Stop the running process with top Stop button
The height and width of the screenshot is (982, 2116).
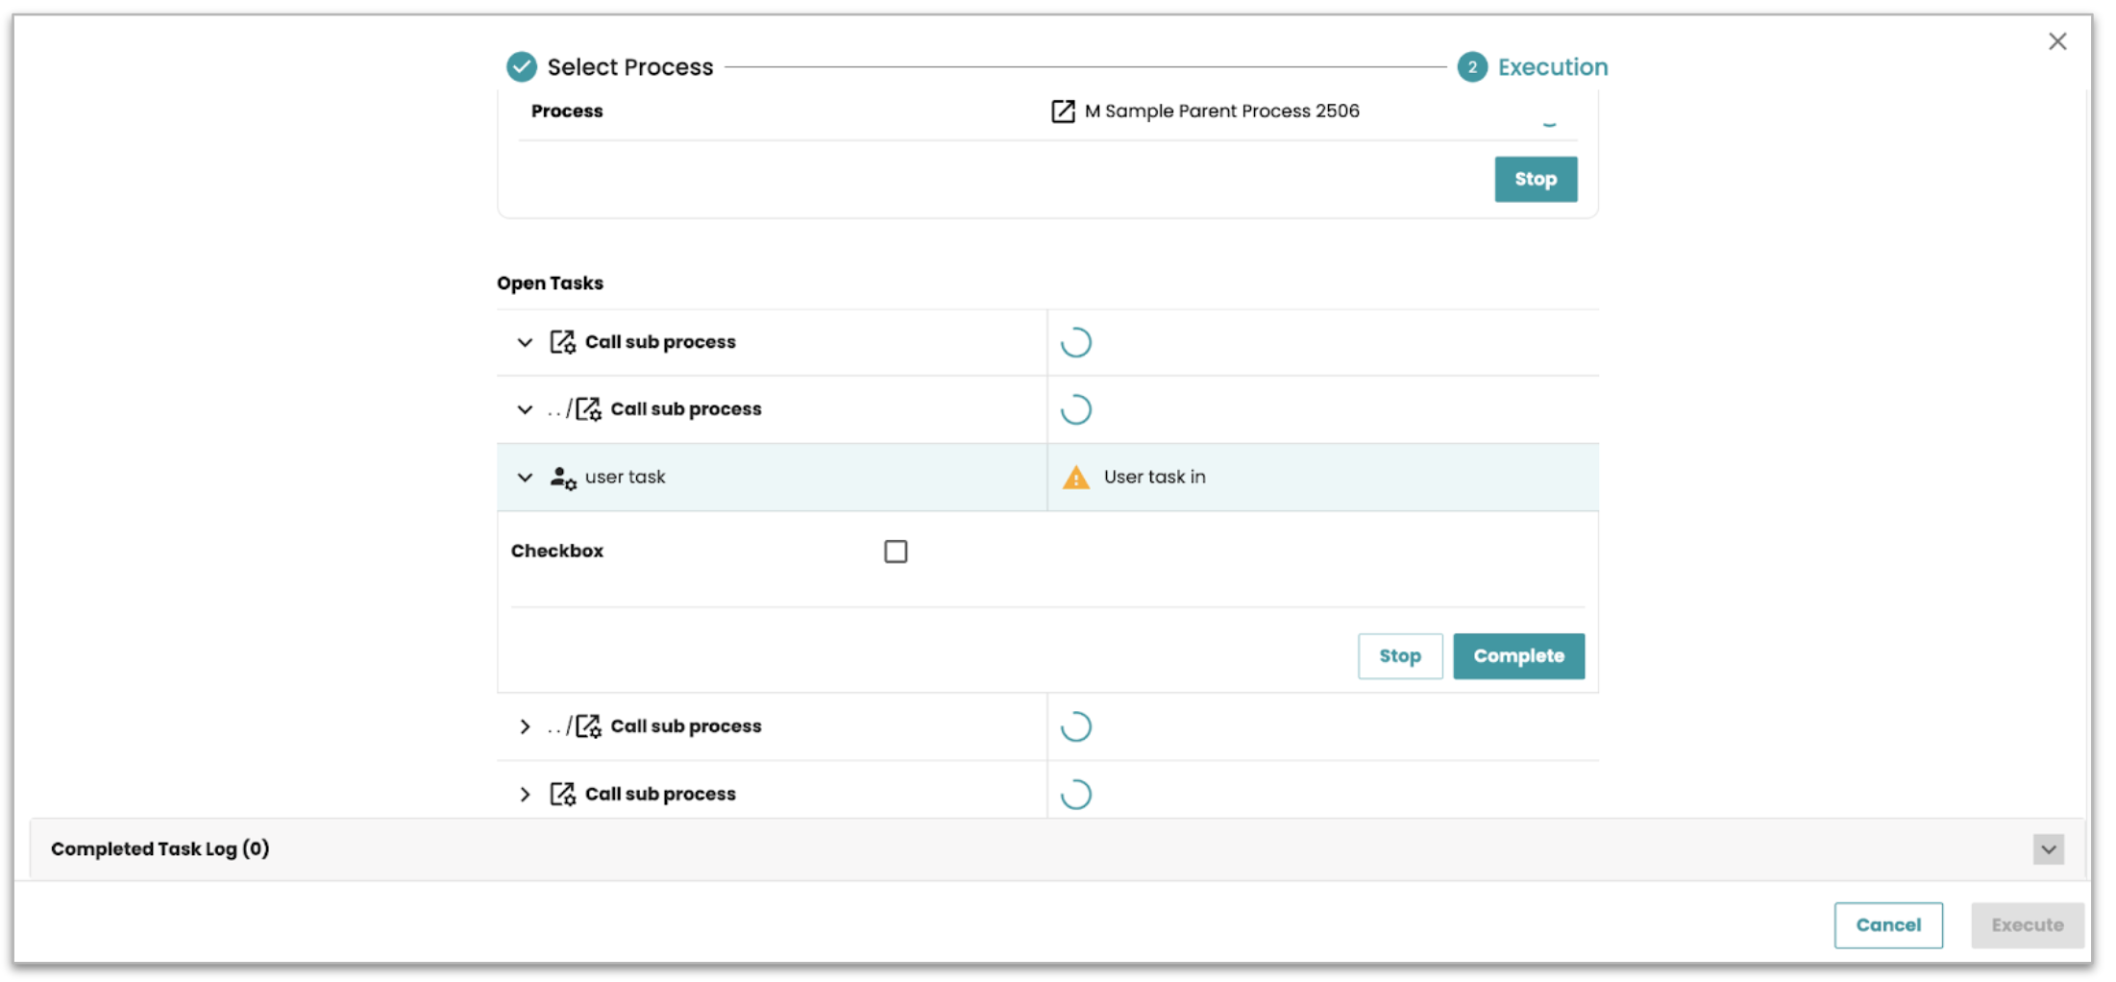pyautogui.click(x=1535, y=180)
